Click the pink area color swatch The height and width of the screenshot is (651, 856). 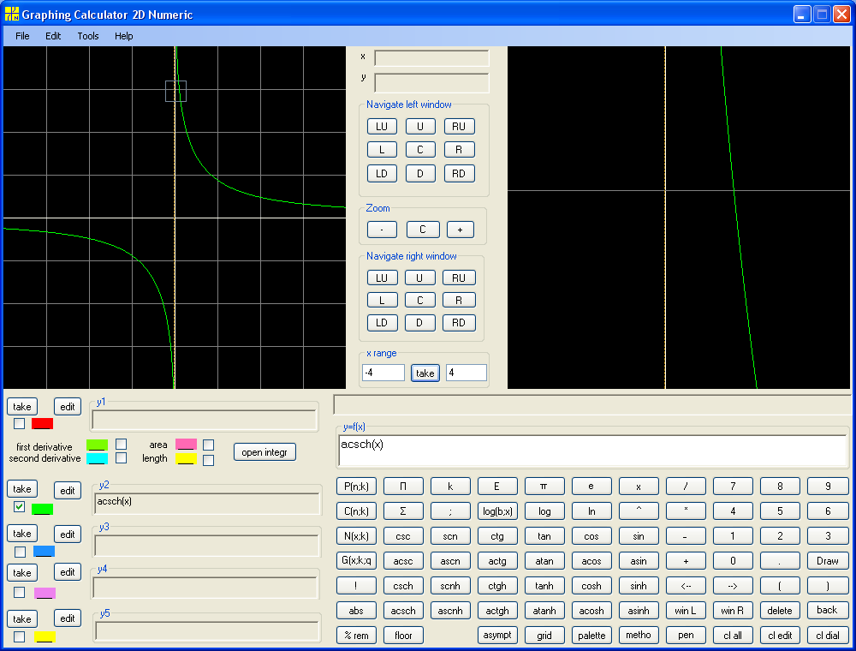tap(186, 444)
